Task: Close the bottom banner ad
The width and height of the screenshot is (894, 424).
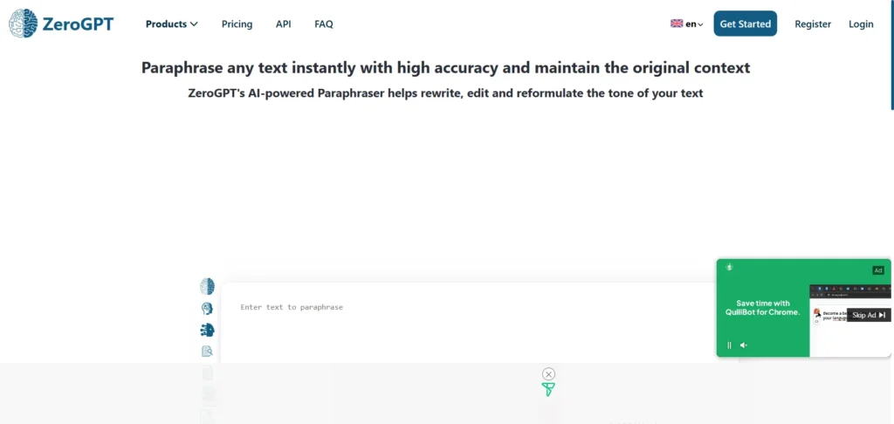Action: tap(548, 374)
